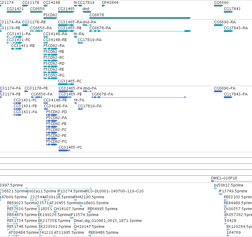Select the RE69486.5prime EST label

click(x=103, y=233)
